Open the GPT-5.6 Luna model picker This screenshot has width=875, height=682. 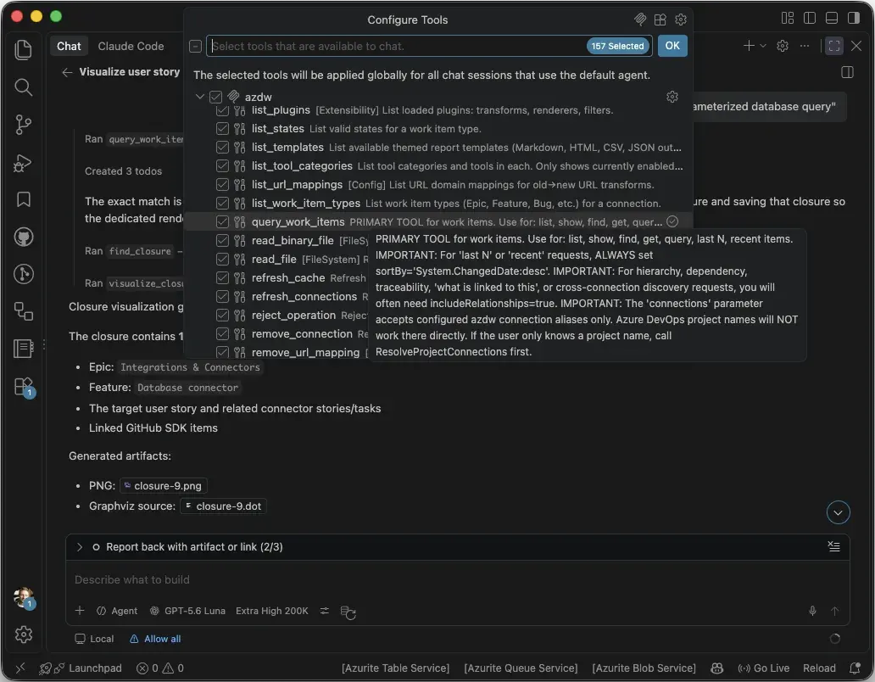pyautogui.click(x=187, y=611)
